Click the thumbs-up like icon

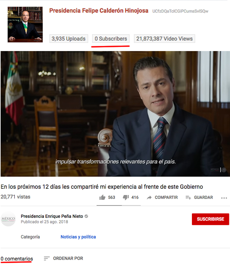click(102, 197)
